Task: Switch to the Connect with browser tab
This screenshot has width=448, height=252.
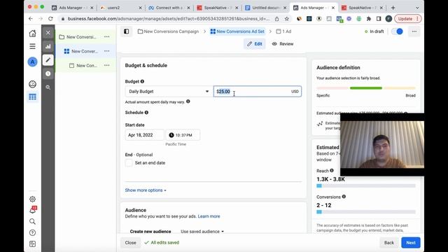Action: pyautogui.click(x=169, y=8)
